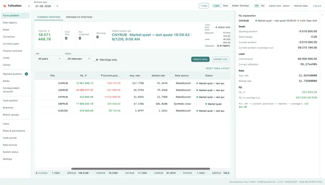Open Currency pairs in sidebar
Viewport: 325px width, 185px height.
16,44
